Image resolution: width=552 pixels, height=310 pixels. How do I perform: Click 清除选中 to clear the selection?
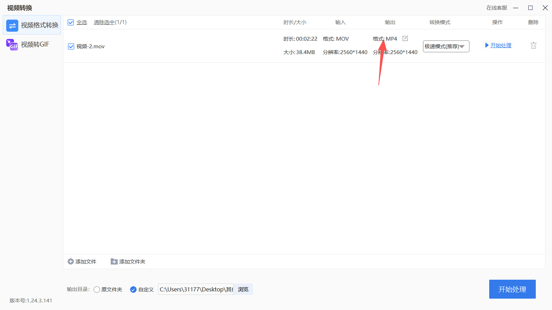[x=104, y=22]
